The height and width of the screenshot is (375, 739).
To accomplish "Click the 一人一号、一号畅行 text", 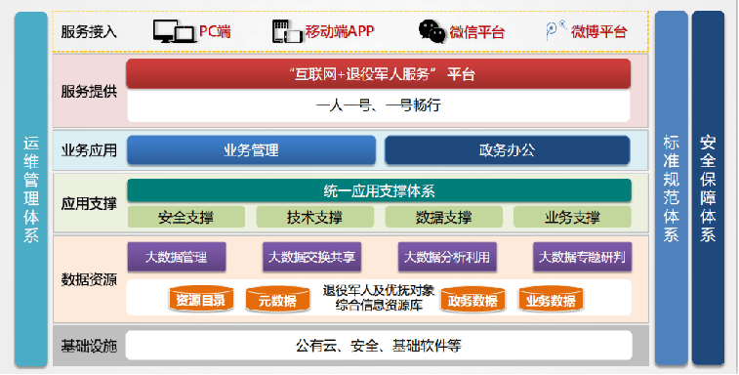I will pos(379,104).
